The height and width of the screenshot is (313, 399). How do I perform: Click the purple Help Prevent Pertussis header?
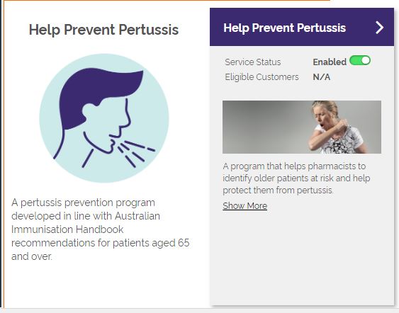click(x=302, y=27)
